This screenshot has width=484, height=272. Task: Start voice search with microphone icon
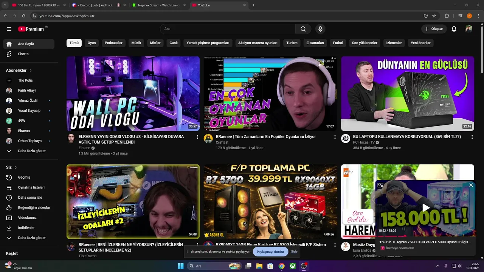(x=320, y=29)
